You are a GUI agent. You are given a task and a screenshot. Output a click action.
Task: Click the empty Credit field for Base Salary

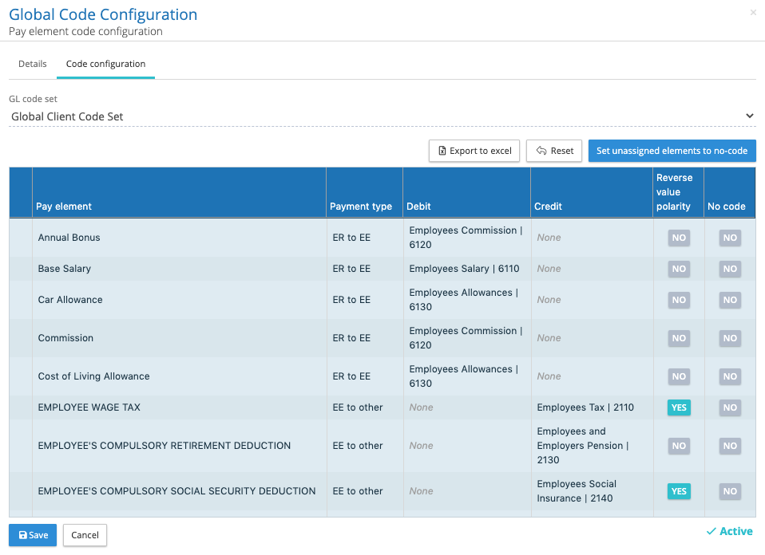point(549,269)
